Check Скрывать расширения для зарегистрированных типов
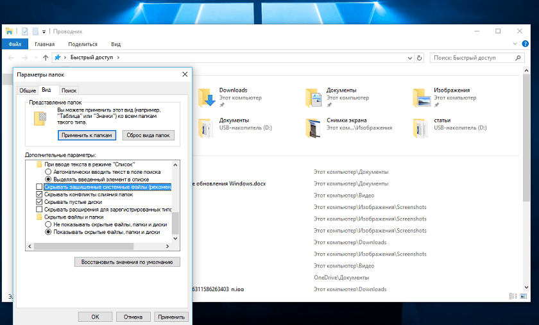The width and height of the screenshot is (539, 325). click(x=39, y=210)
